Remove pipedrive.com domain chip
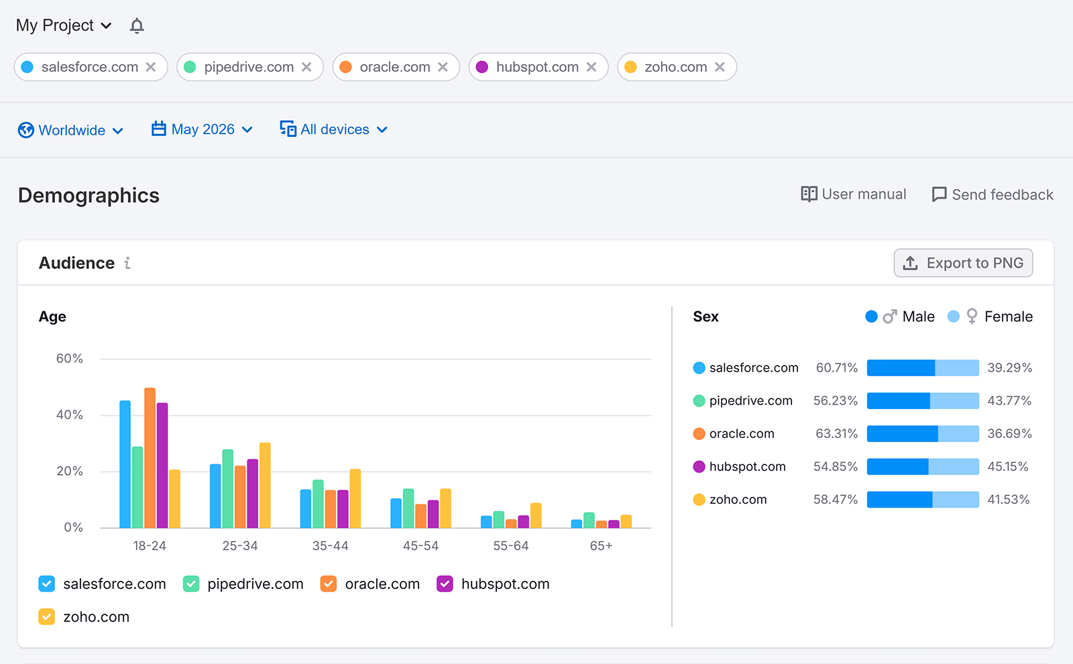The width and height of the screenshot is (1073, 664). (306, 67)
